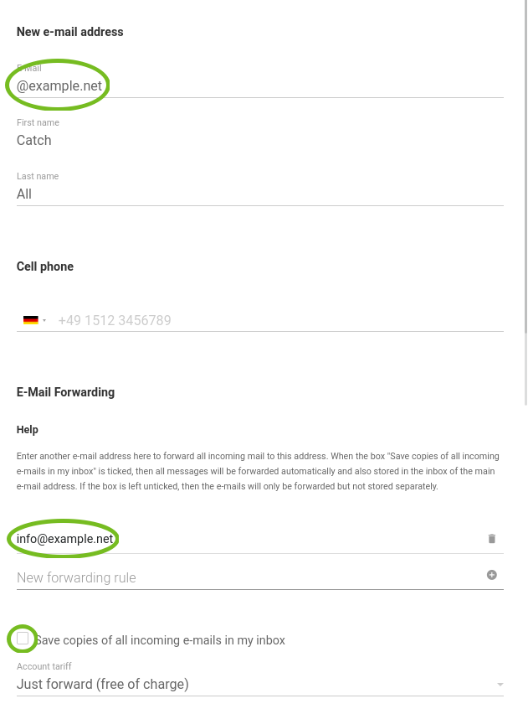
Task: Delete the info@example.net forwarding rule
Action: (492, 539)
